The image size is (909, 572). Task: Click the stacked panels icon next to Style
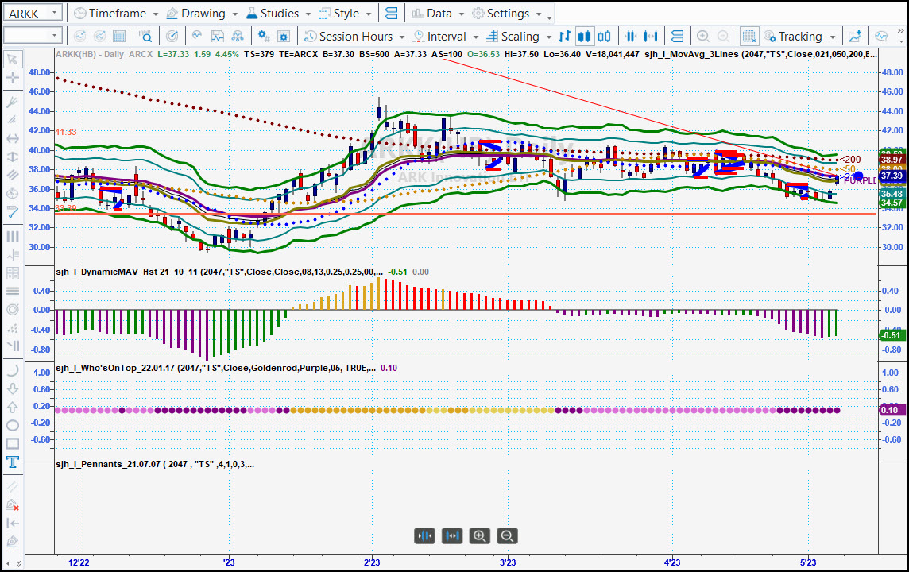391,13
